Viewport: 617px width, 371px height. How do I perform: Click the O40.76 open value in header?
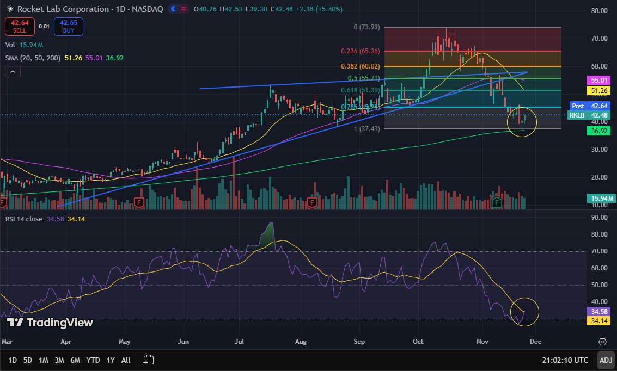pyautogui.click(x=205, y=9)
